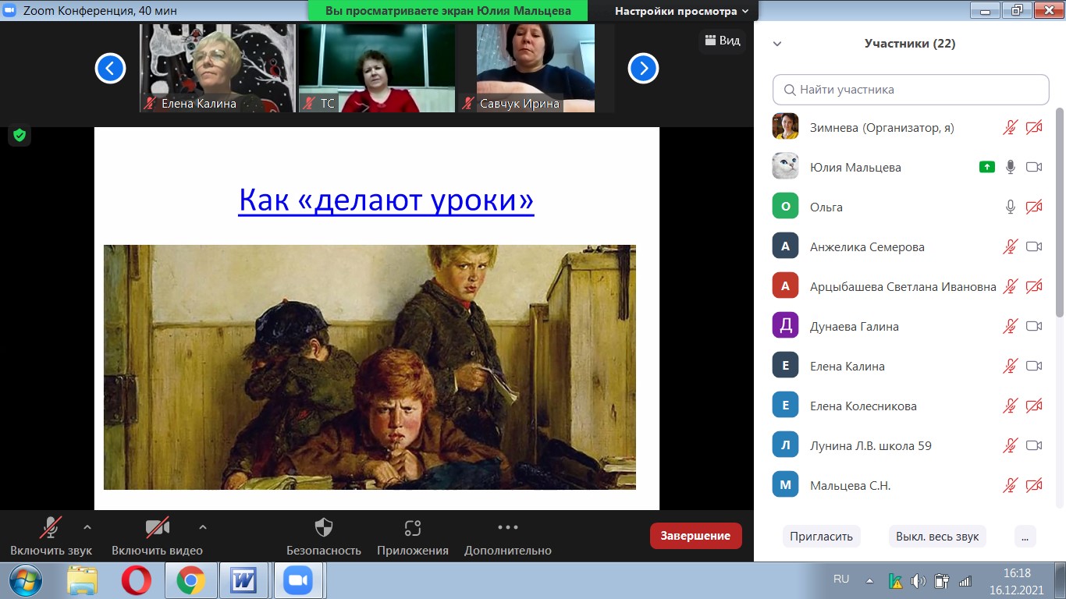Click the green encryption shield icon
Image resolution: width=1066 pixels, height=599 pixels.
pyautogui.click(x=20, y=135)
